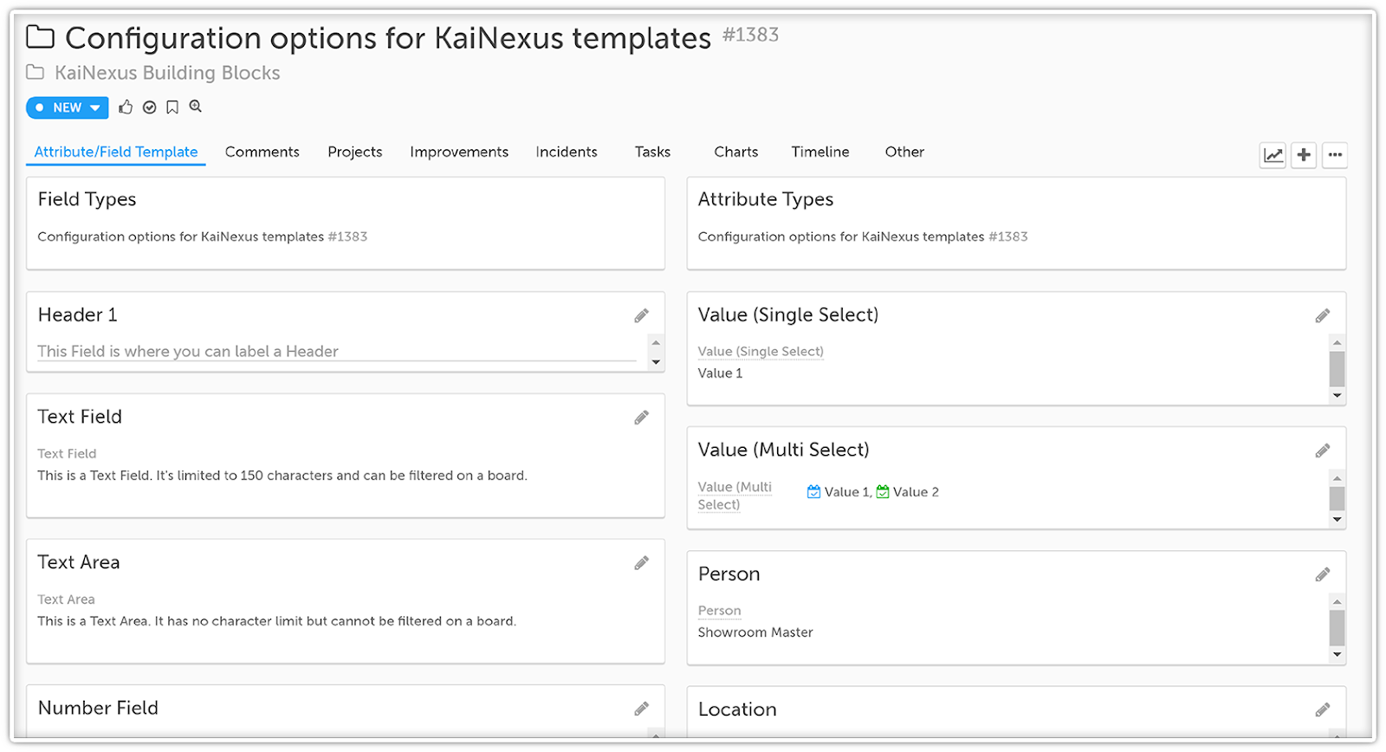Click Value (Multi Select) scrollbar thumb
Image resolution: width=1386 pixels, height=752 pixels.
(1337, 498)
